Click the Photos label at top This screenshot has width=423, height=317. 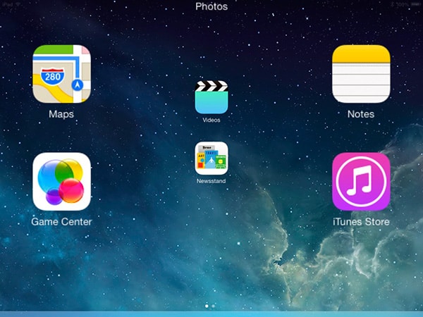tap(211, 6)
